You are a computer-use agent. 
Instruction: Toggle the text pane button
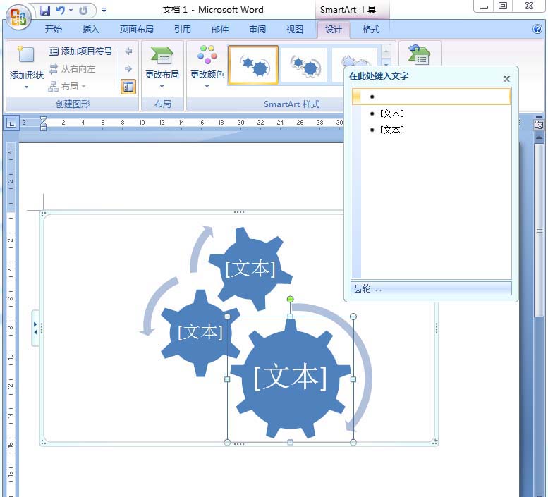pos(128,87)
